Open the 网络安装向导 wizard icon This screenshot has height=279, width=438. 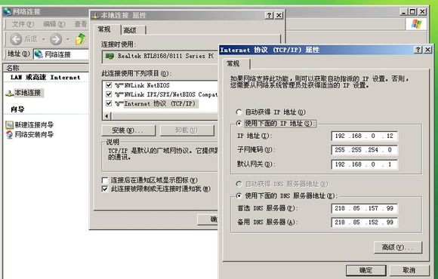(10, 134)
